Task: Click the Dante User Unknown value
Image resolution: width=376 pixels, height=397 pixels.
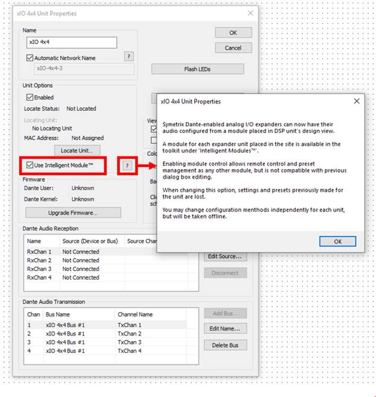Action: pos(83,188)
